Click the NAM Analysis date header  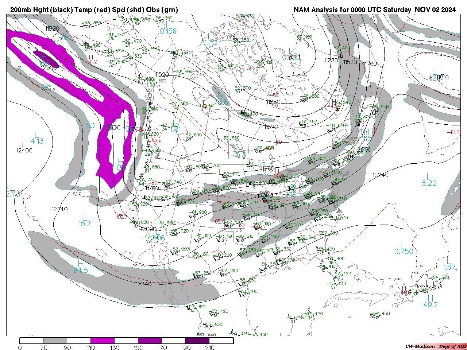pos(374,10)
